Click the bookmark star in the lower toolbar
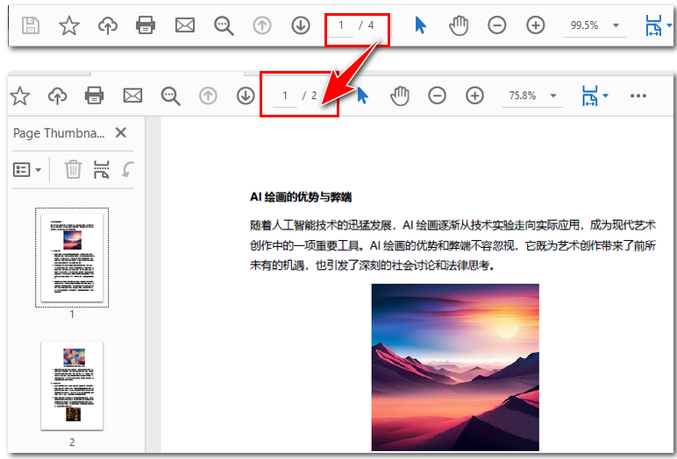This screenshot has height=459, width=677. point(20,95)
